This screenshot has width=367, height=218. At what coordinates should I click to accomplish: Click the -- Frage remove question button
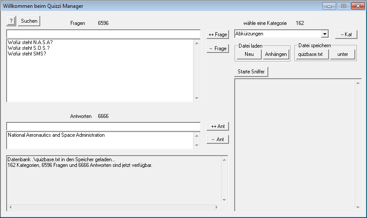coord(218,48)
